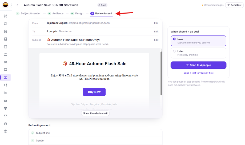Open the shopping bag store icon
The image size is (245, 145).
(x=6, y=47)
